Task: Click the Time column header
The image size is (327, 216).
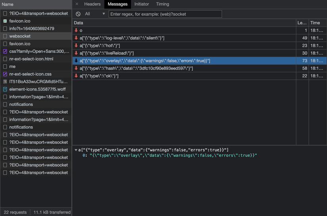Action: (316, 23)
